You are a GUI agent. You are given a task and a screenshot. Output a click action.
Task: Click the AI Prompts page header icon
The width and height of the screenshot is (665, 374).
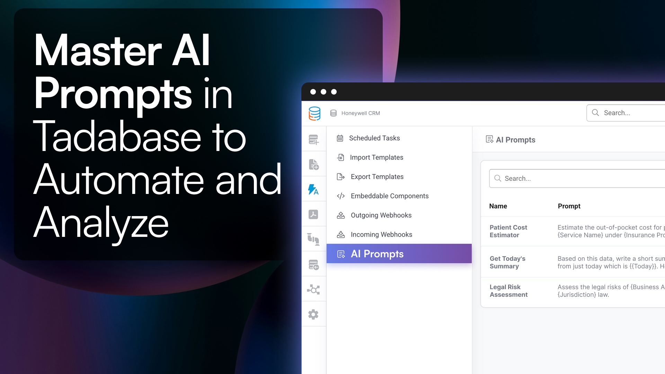(490, 139)
